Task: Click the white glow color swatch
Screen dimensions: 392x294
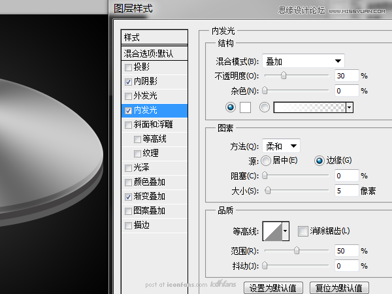Action: coord(245,108)
